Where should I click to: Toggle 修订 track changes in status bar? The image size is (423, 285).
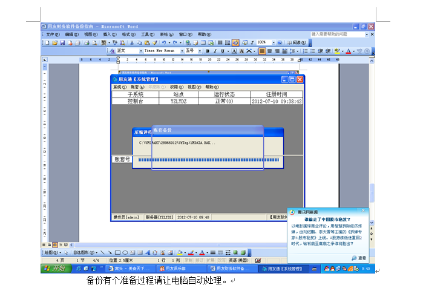click(x=199, y=260)
